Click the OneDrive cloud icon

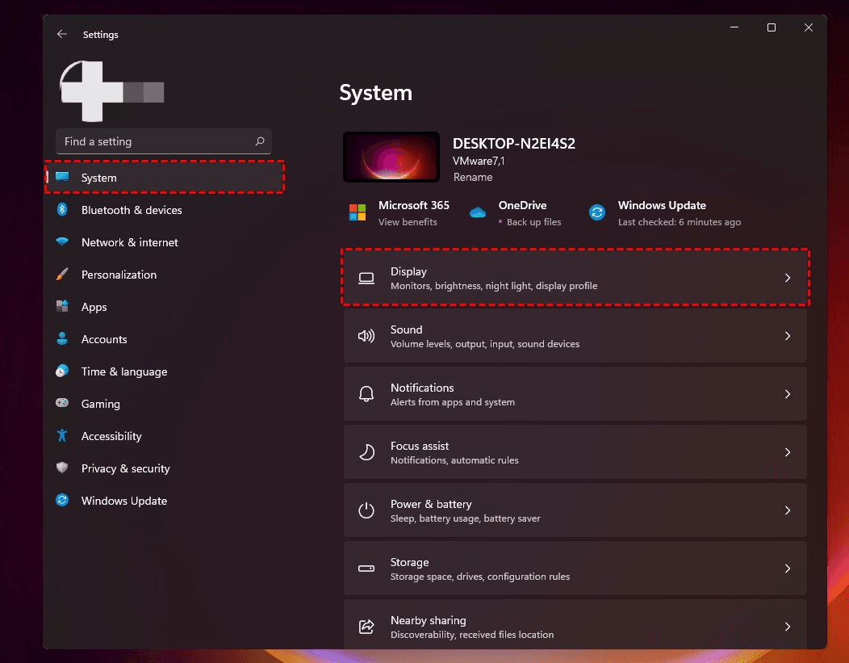click(478, 212)
